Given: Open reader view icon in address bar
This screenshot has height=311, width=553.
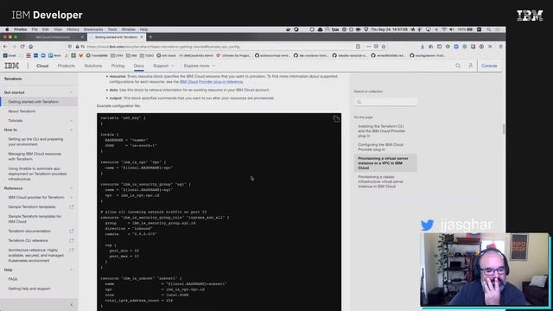Looking at the screenshot, I should [x=358, y=47].
